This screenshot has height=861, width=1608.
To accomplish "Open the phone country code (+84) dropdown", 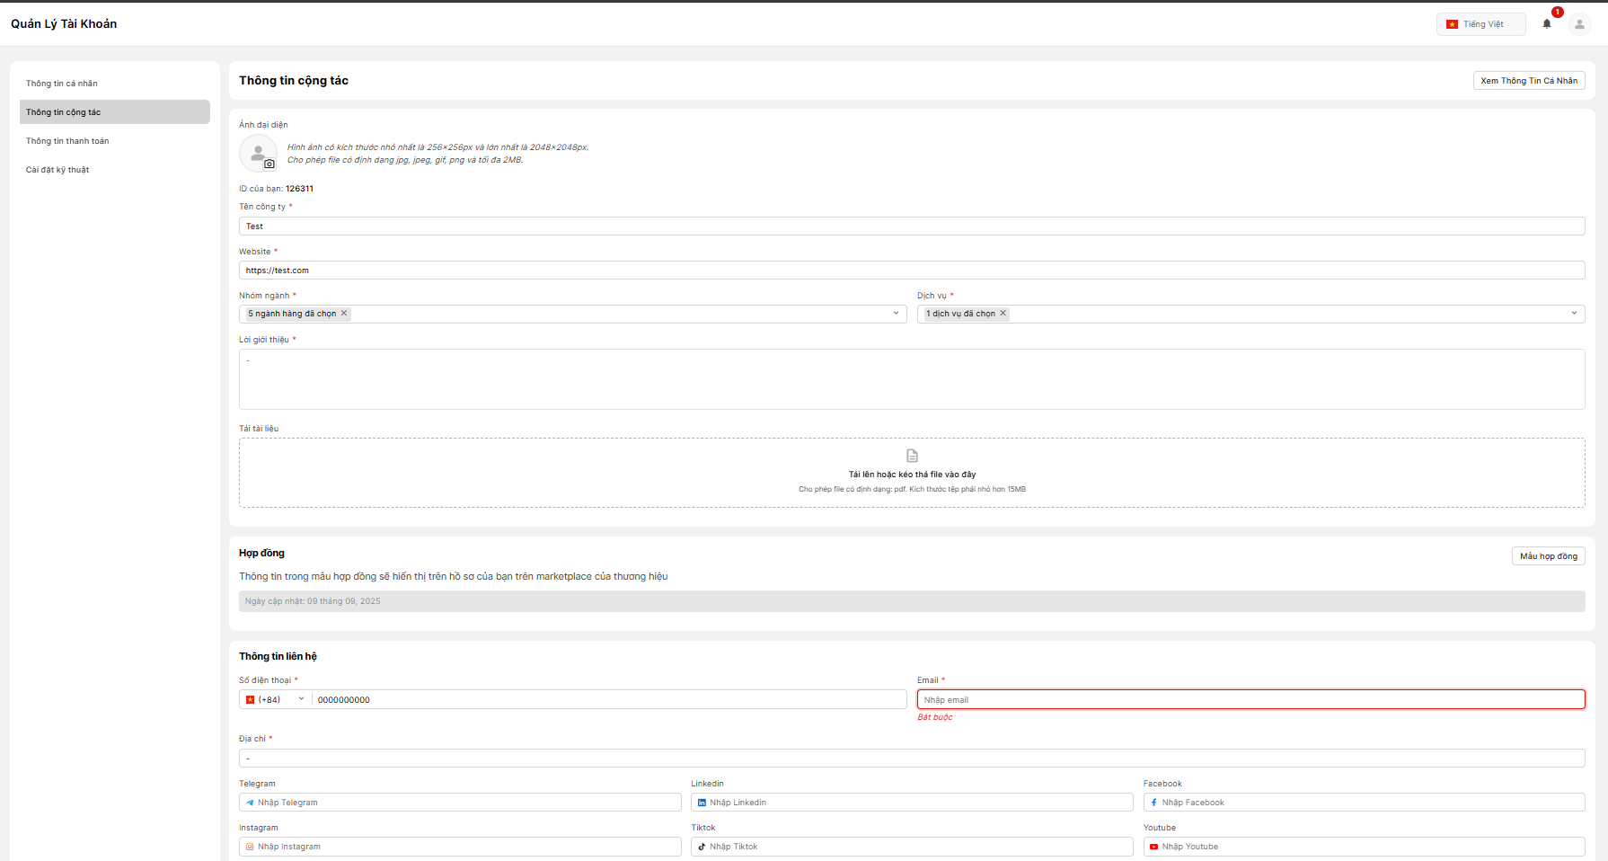I will click(x=276, y=699).
